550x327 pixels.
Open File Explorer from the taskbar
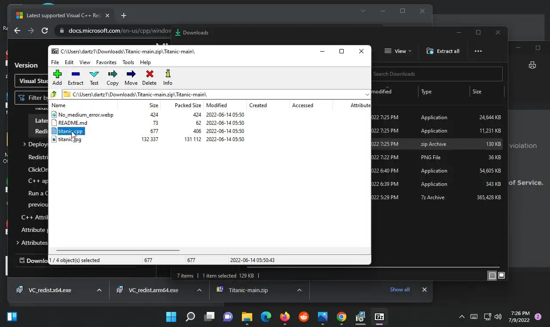[x=247, y=317]
